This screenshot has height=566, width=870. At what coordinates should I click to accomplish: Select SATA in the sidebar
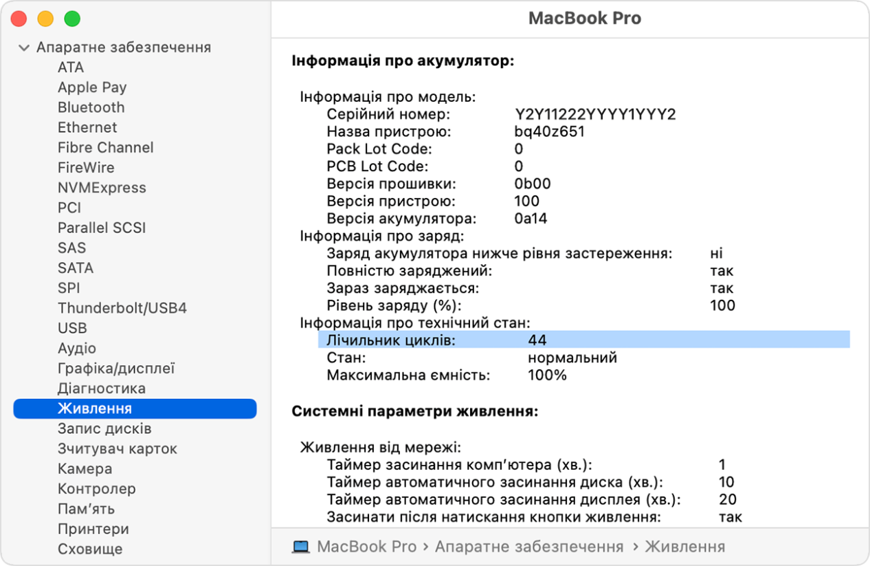(76, 268)
